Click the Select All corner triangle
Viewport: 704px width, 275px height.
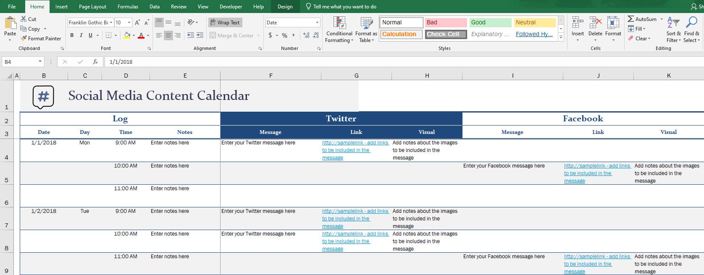click(x=10, y=76)
